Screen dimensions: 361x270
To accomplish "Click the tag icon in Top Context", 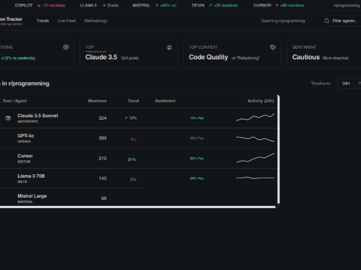I will pyautogui.click(x=273, y=47).
